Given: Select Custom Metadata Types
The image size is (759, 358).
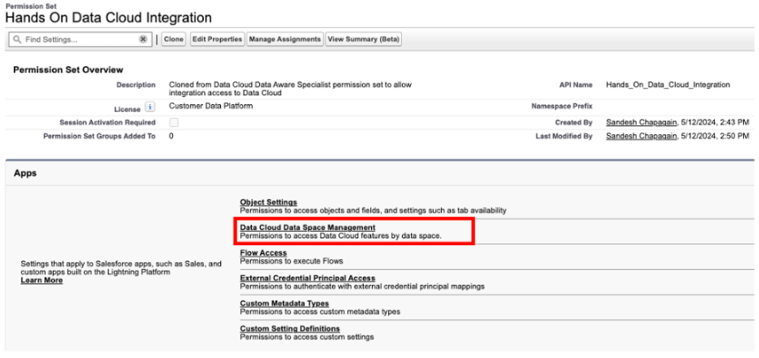Looking at the screenshot, I should [x=284, y=303].
